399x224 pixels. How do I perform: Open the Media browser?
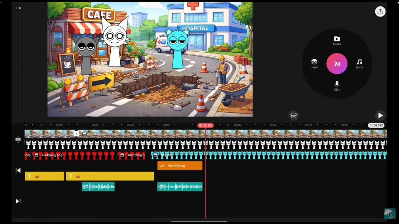337,41
